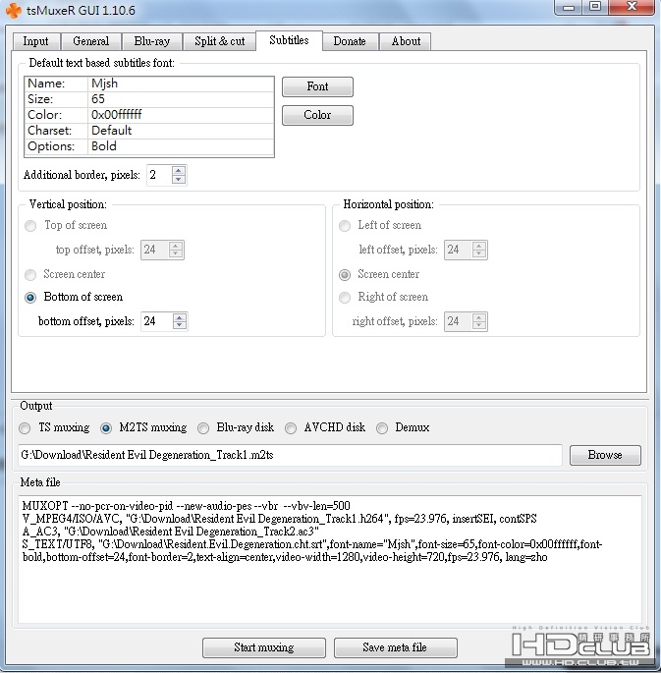Select Right of screen radio button
The height and width of the screenshot is (673, 661).
point(345,298)
